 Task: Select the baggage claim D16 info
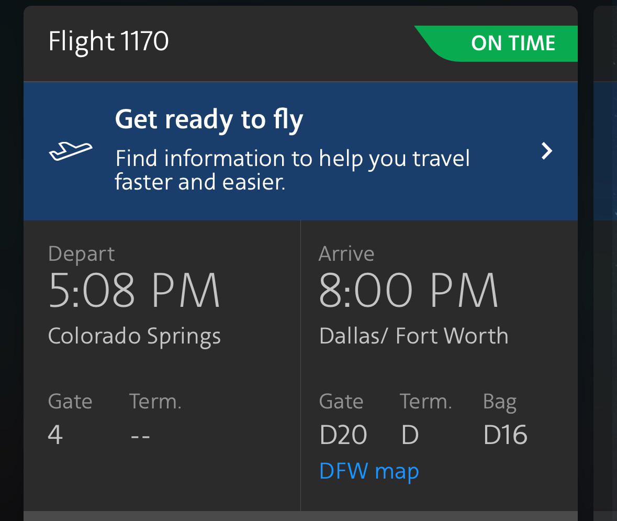(504, 434)
